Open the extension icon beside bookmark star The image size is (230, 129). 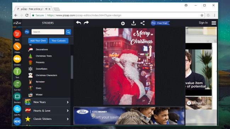pos(208,15)
